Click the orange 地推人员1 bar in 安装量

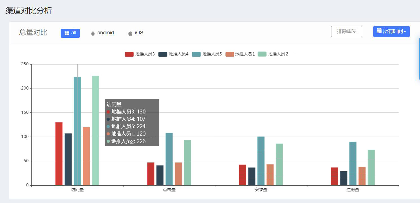pos(270,175)
